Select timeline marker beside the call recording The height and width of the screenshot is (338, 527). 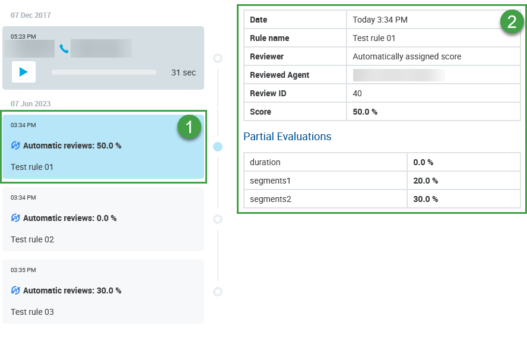coord(218,58)
